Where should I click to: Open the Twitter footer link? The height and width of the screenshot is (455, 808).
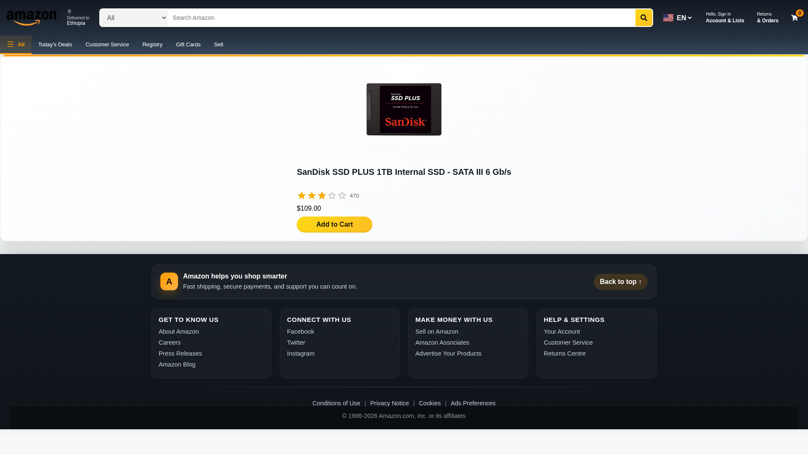tap(296, 343)
